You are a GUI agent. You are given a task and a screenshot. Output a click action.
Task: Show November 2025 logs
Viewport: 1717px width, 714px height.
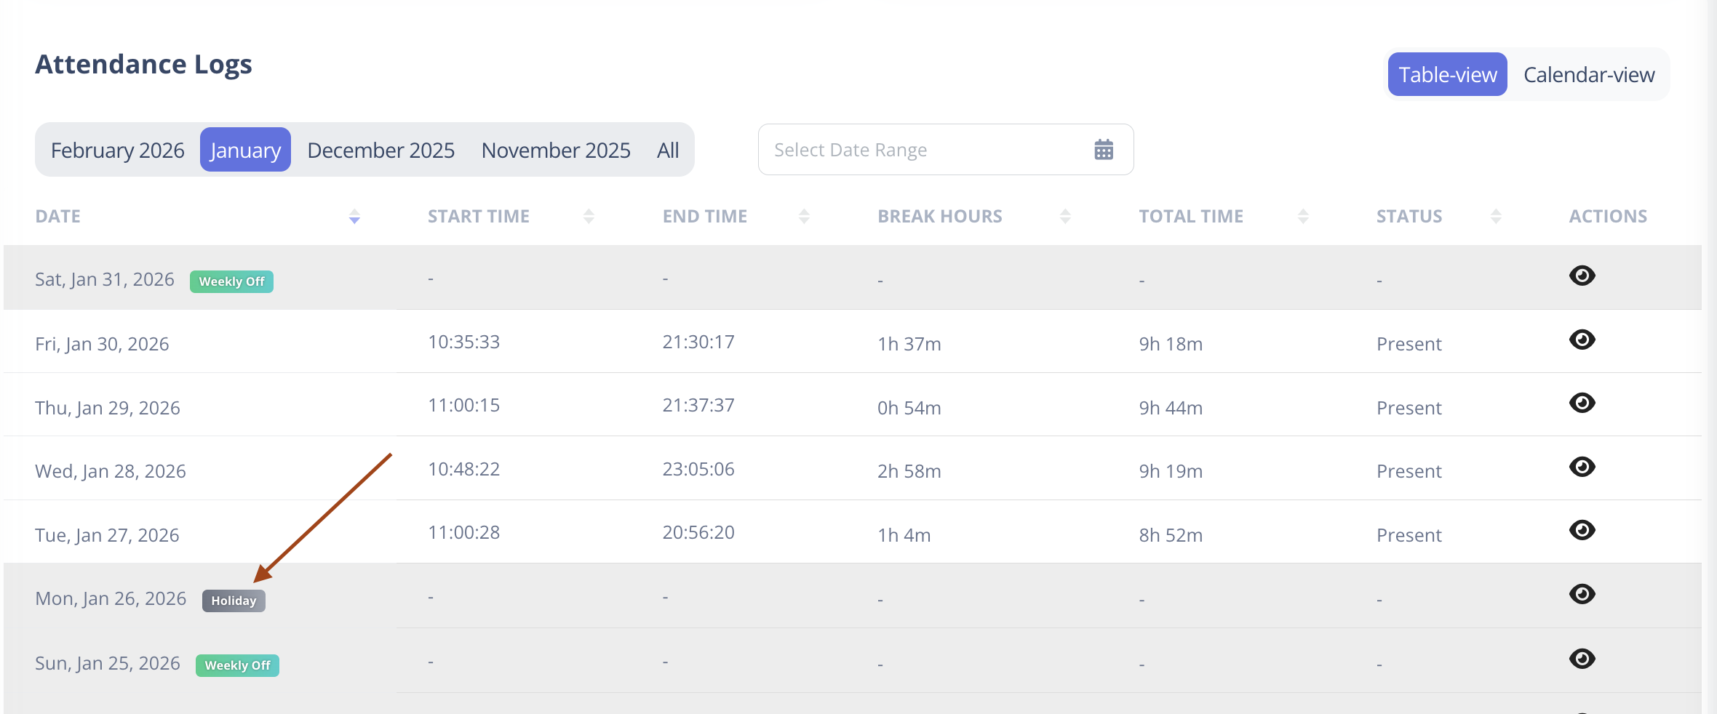point(556,150)
